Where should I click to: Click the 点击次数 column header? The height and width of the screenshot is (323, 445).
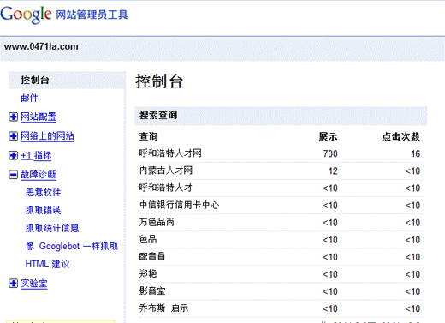point(400,136)
